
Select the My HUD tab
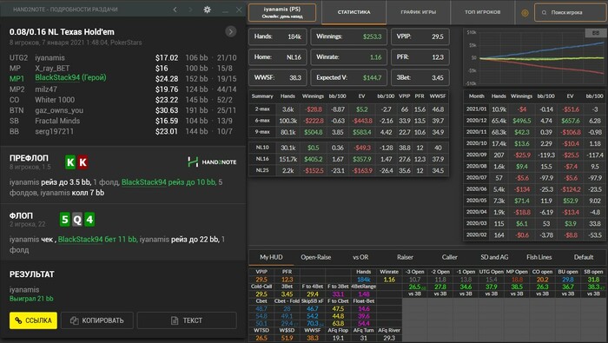(271, 257)
